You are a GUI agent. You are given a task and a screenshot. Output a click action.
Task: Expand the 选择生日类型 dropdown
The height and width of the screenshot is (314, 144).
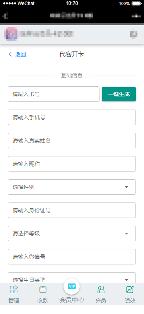72,278
